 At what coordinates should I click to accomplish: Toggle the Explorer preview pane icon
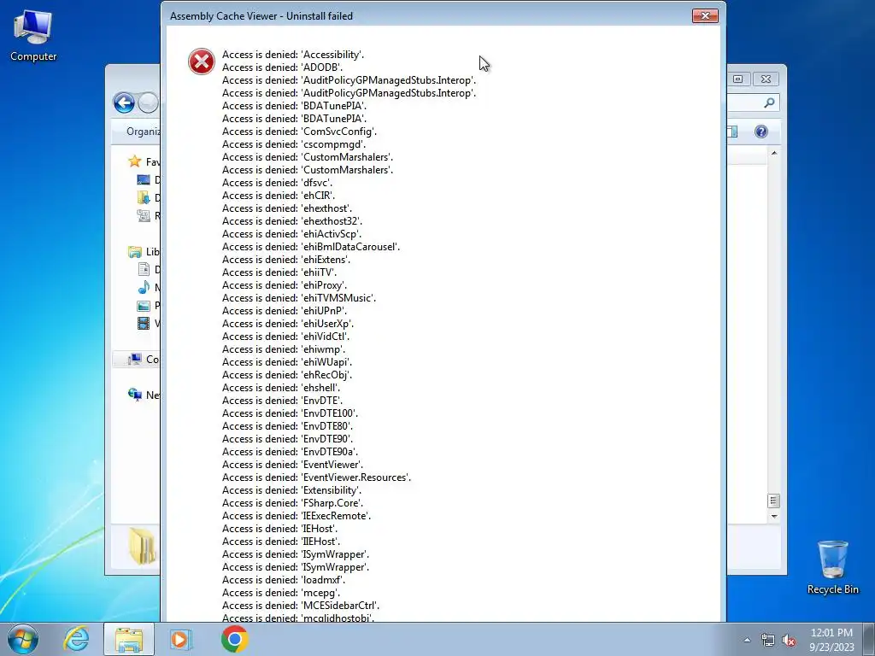[732, 132]
